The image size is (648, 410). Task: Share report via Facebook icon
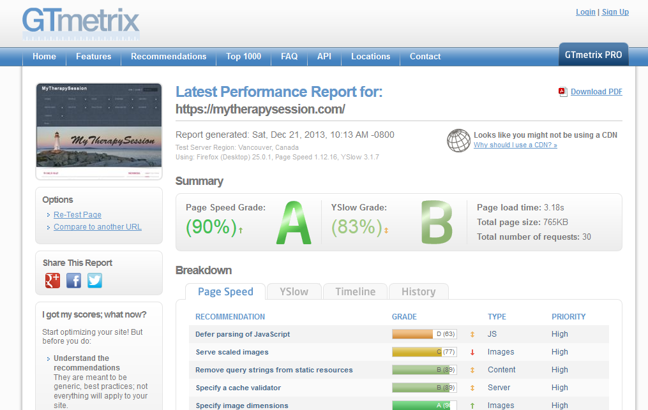click(74, 281)
